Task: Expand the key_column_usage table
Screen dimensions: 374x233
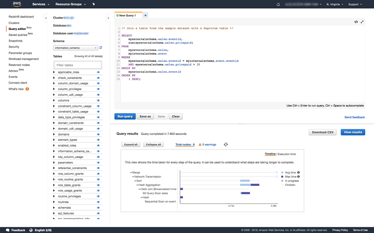Action: click(x=54, y=157)
